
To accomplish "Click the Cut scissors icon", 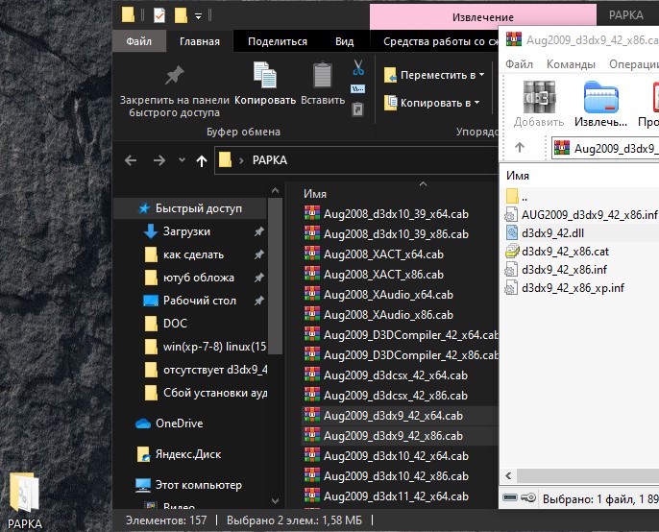I will pyautogui.click(x=358, y=67).
